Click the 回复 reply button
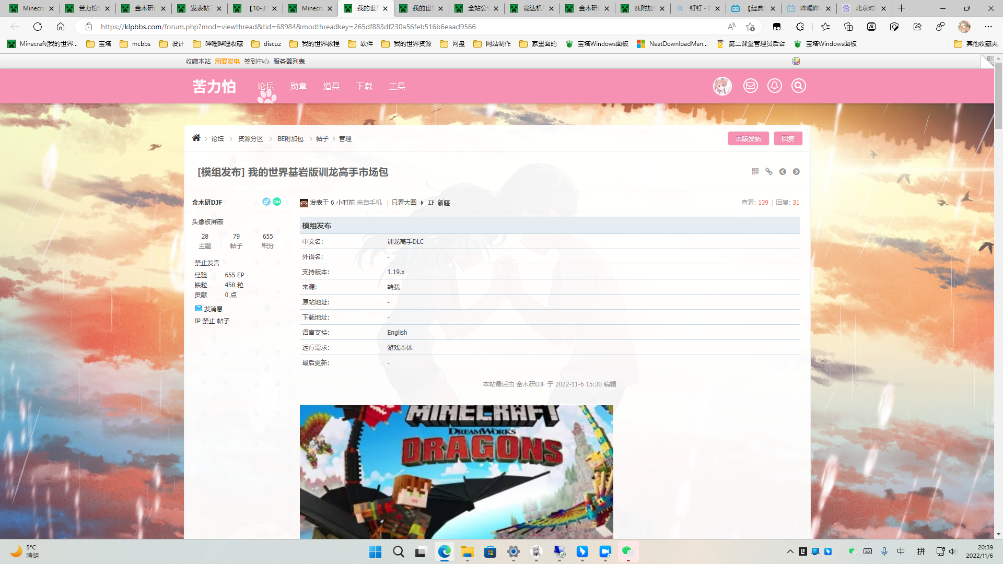1003x564 pixels. pos(788,138)
